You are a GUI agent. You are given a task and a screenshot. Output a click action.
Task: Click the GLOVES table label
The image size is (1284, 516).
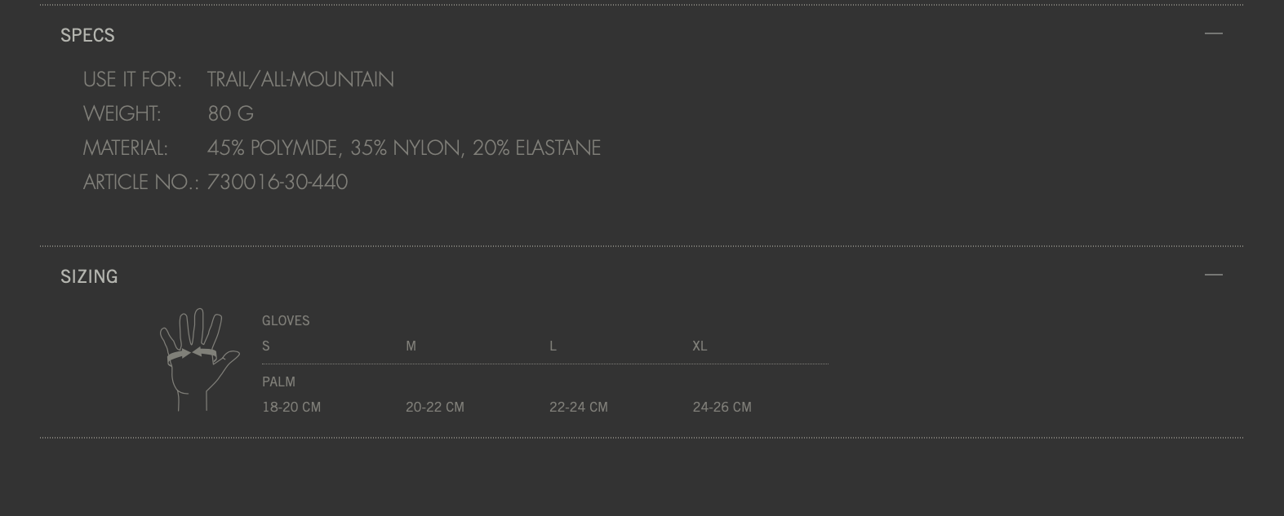[286, 320]
